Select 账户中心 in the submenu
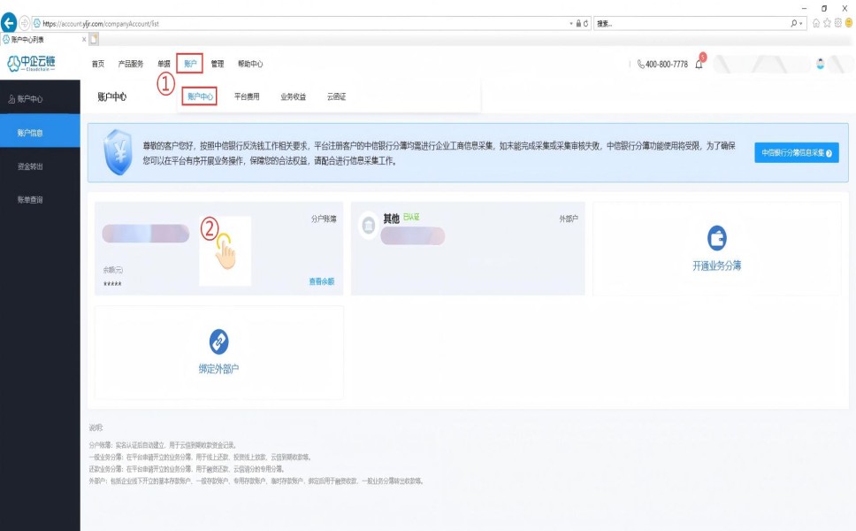This screenshot has width=856, height=531. pos(201,96)
